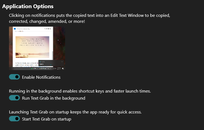Click the "Start Text Grab on startup" label
This screenshot has width=204, height=130.
click(47, 119)
